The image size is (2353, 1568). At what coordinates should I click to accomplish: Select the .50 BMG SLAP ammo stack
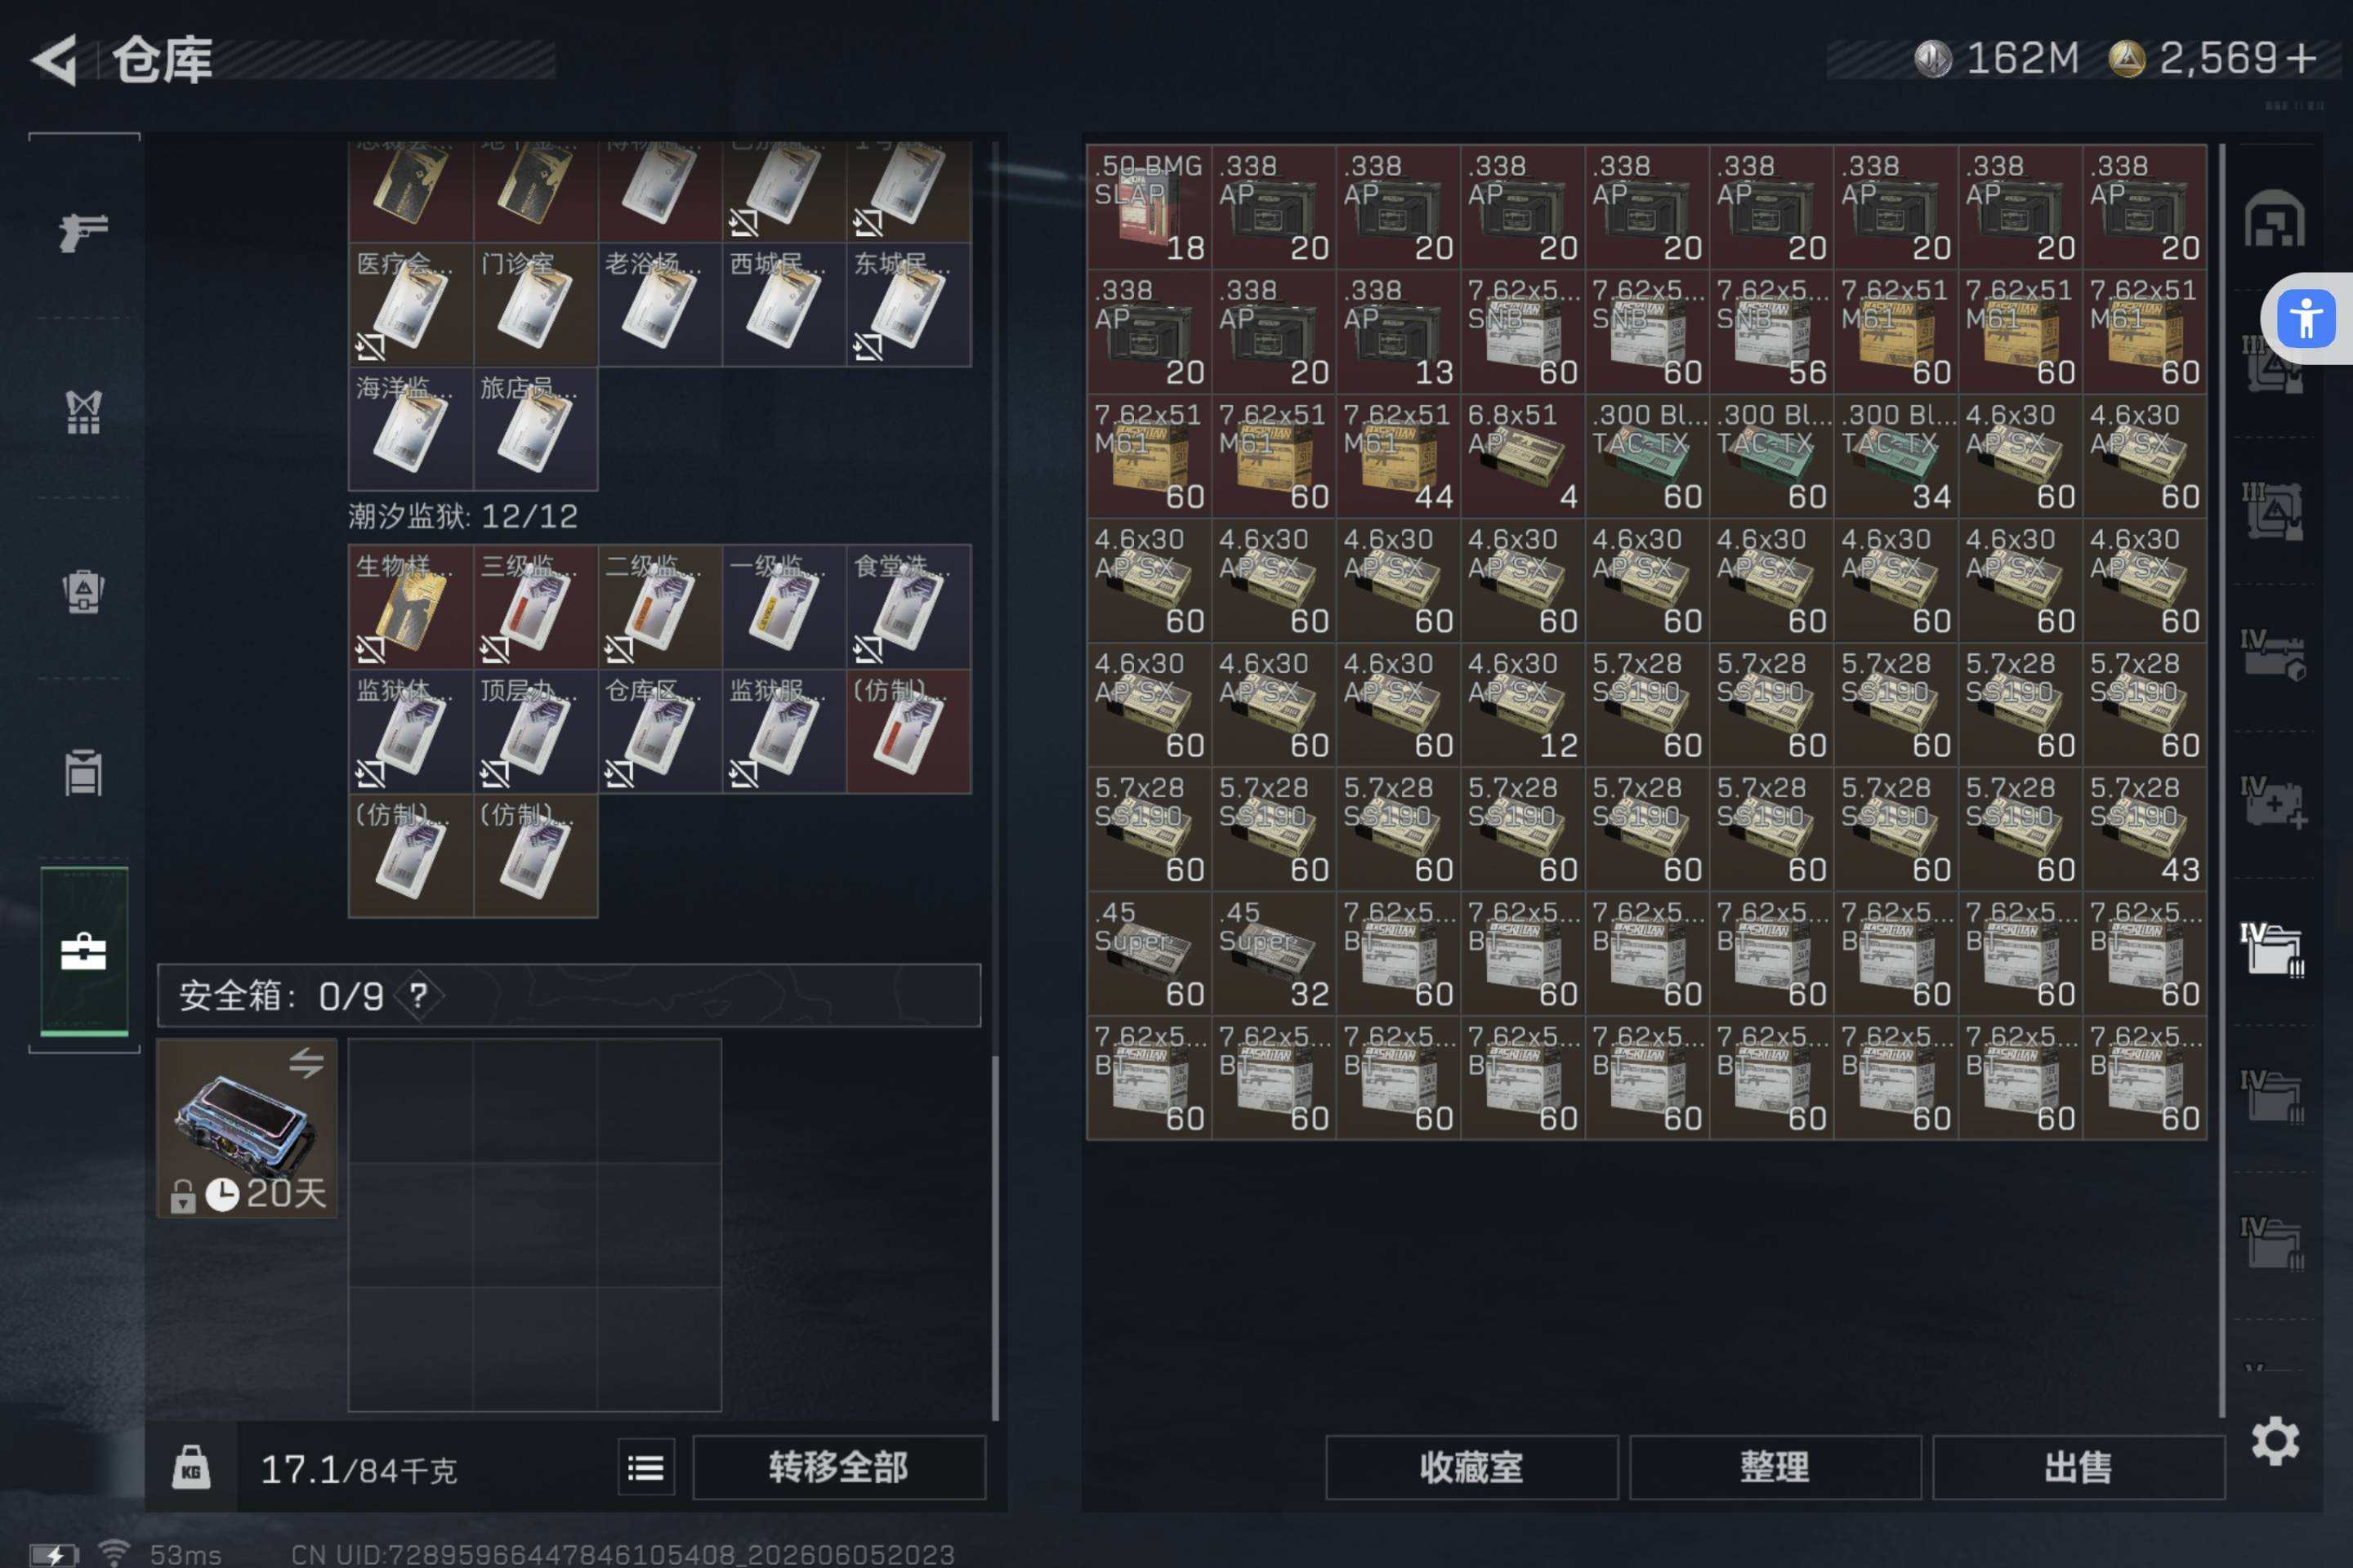(1149, 206)
